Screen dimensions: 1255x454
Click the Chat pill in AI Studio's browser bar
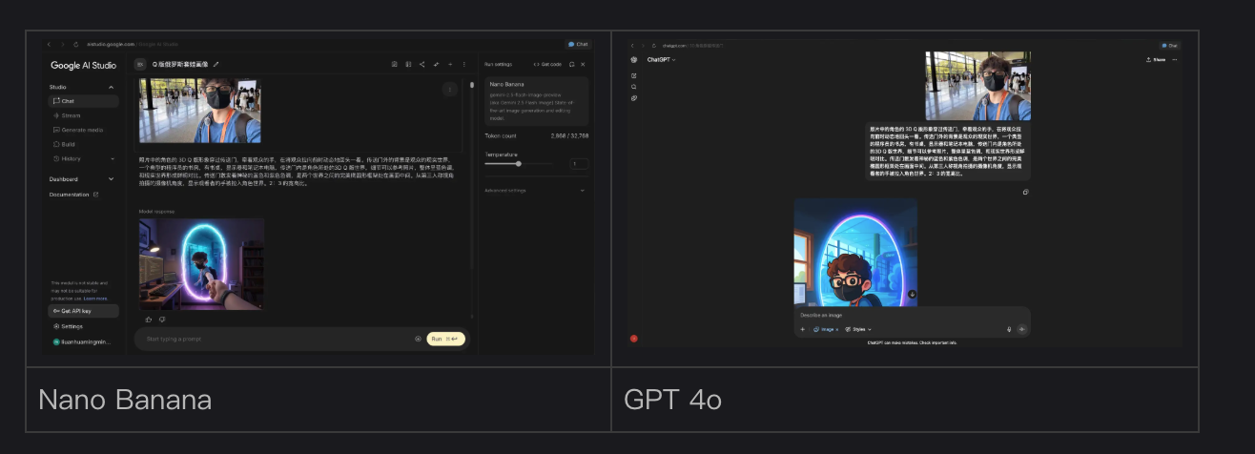point(578,44)
